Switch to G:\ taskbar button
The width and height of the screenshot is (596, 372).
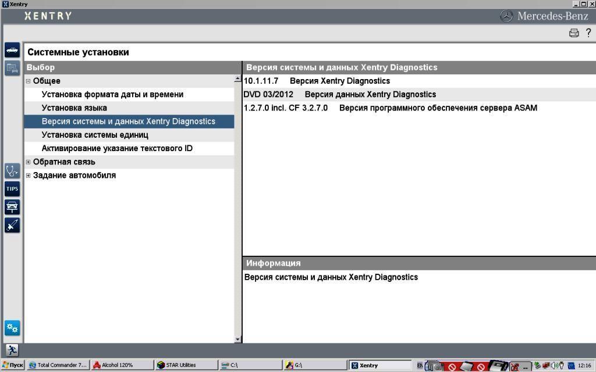315,365
